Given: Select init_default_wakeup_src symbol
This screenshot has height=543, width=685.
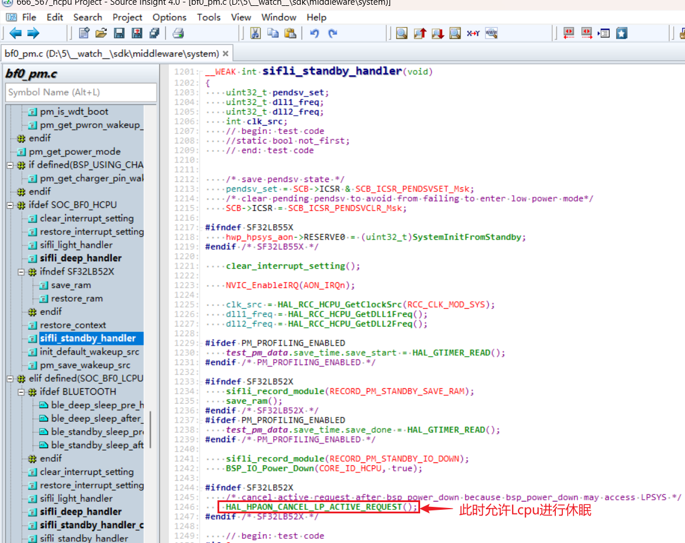Looking at the screenshot, I should tap(89, 352).
